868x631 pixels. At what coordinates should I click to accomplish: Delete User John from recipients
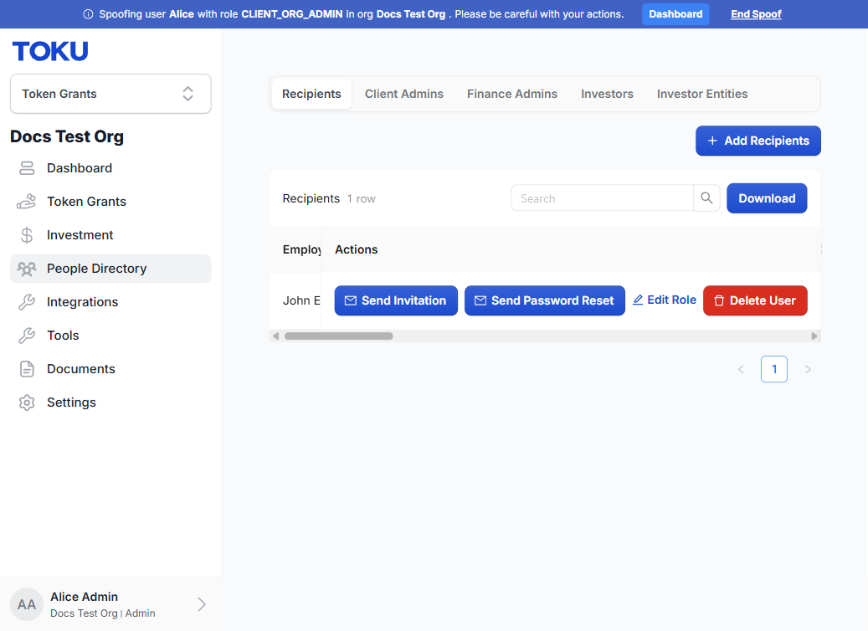pos(755,300)
